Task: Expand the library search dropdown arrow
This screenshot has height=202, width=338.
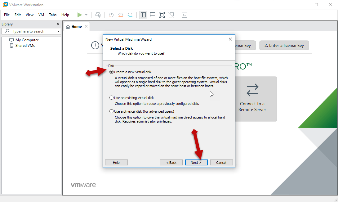Action: [58, 31]
